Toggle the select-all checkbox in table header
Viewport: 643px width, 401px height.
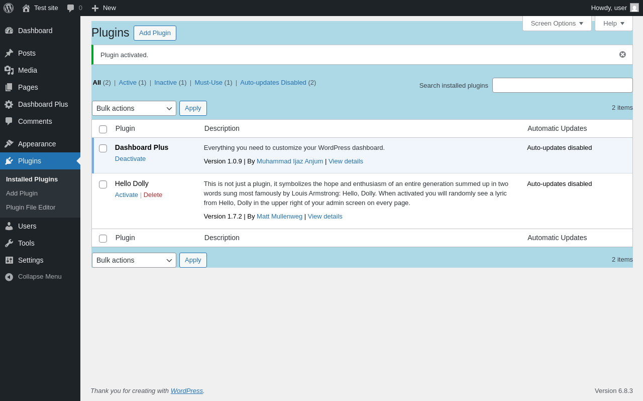[103, 129]
